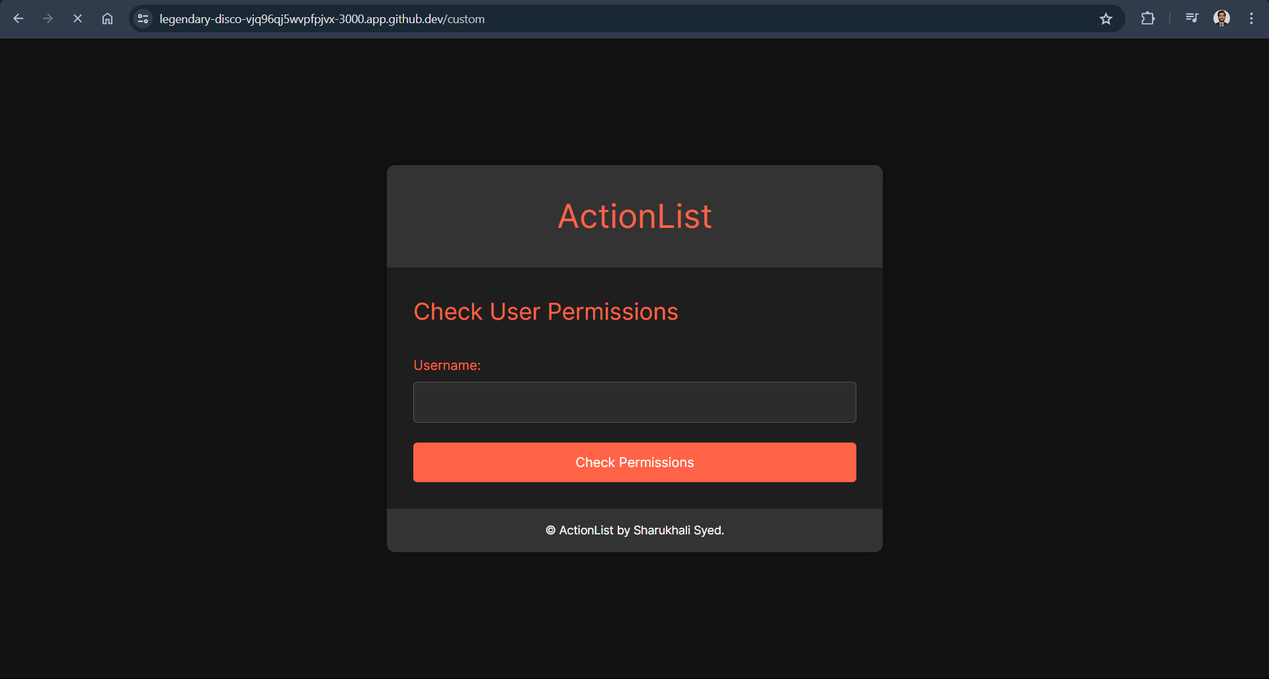Click the URL in the address bar
The image size is (1269, 679).
[x=322, y=19]
